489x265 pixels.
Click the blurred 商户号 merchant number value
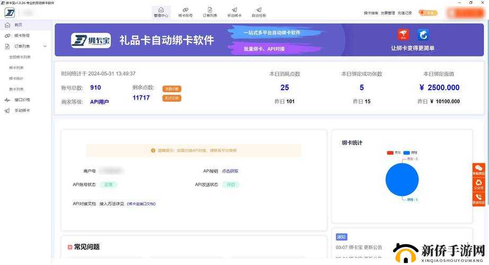pos(111,171)
